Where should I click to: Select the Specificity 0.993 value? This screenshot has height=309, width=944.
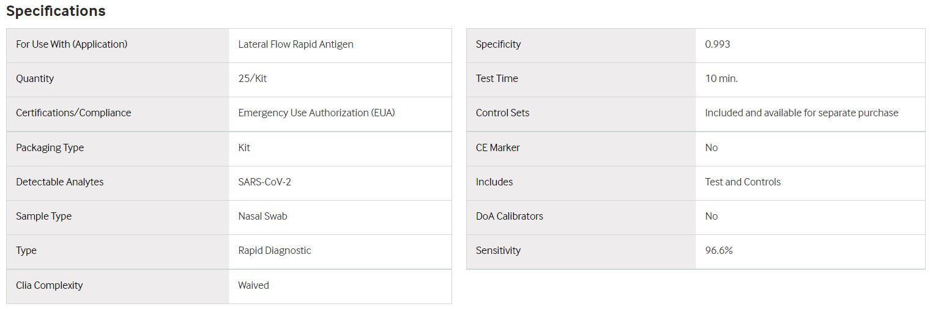point(718,44)
